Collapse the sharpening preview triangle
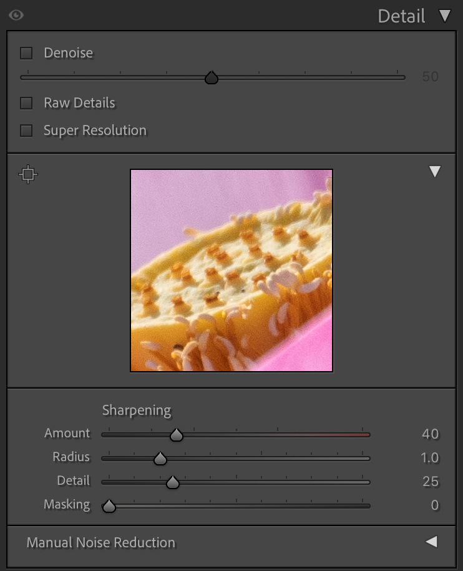The width and height of the screenshot is (463, 571). click(x=435, y=172)
